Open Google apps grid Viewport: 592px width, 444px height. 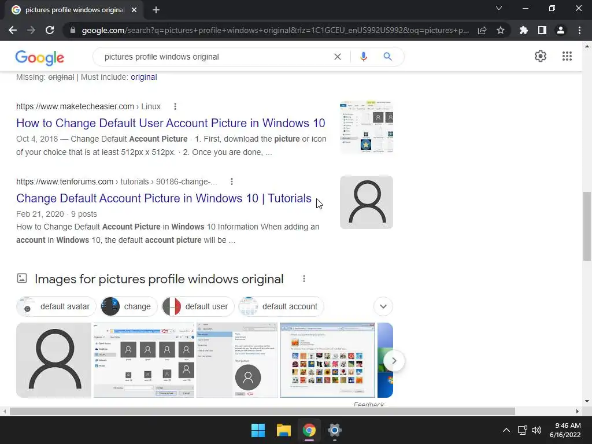[567, 56]
